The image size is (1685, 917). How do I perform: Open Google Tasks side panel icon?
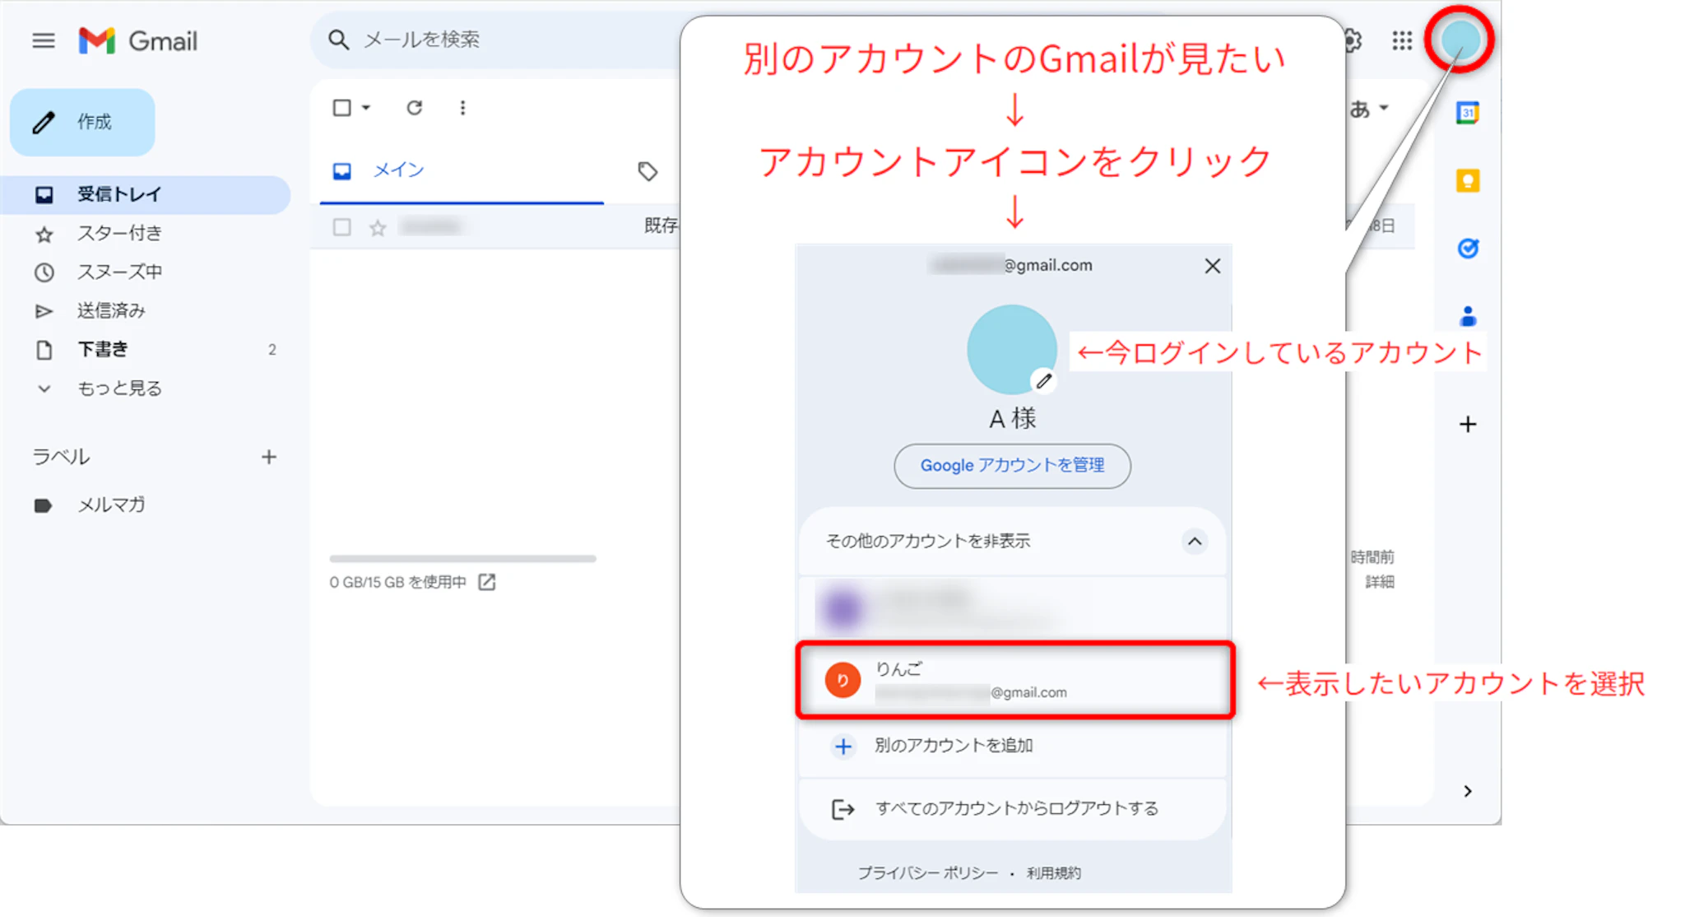(x=1467, y=248)
